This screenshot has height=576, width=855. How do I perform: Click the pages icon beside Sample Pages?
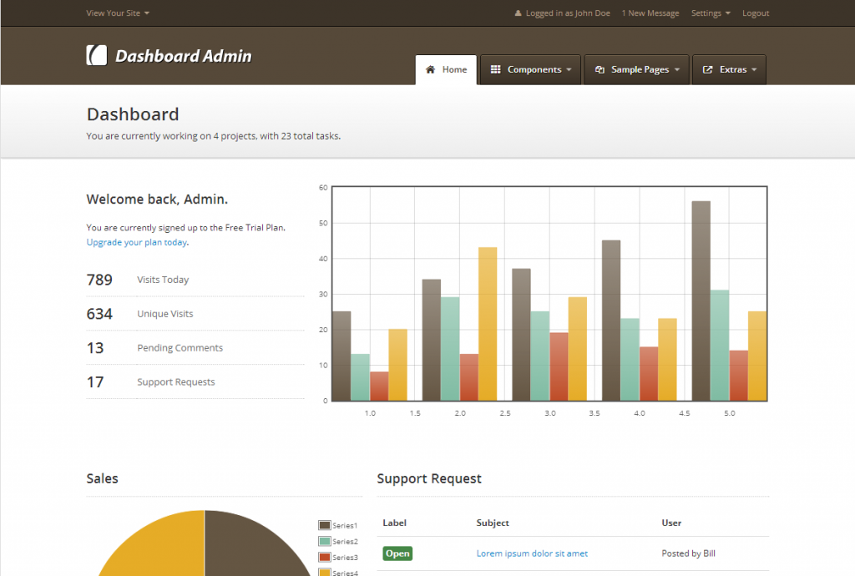click(599, 69)
